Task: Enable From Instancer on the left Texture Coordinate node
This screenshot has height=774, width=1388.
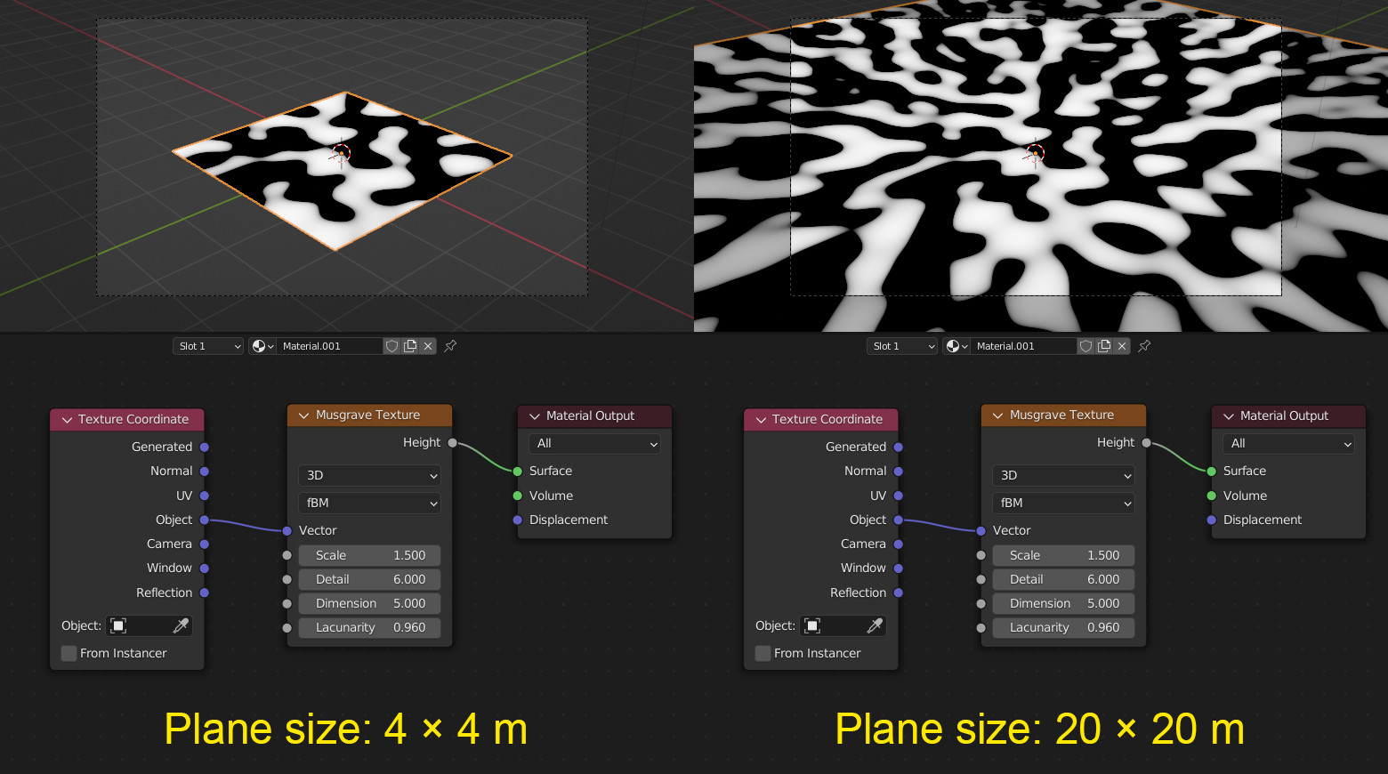Action: pyautogui.click(x=69, y=653)
